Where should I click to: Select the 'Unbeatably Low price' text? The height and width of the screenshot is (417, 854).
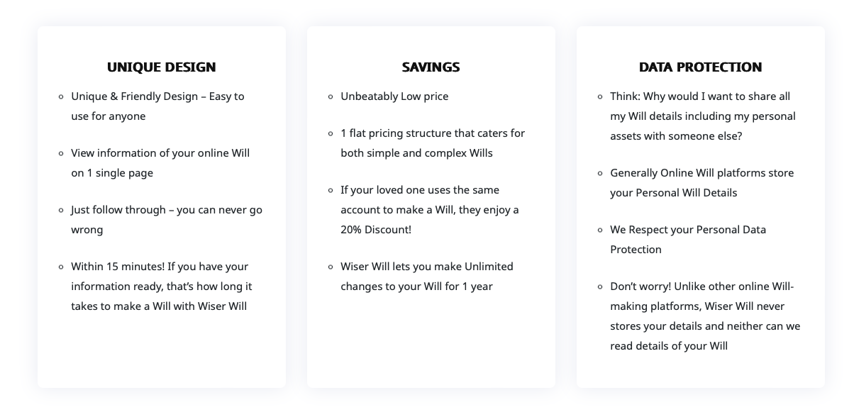[x=394, y=96]
